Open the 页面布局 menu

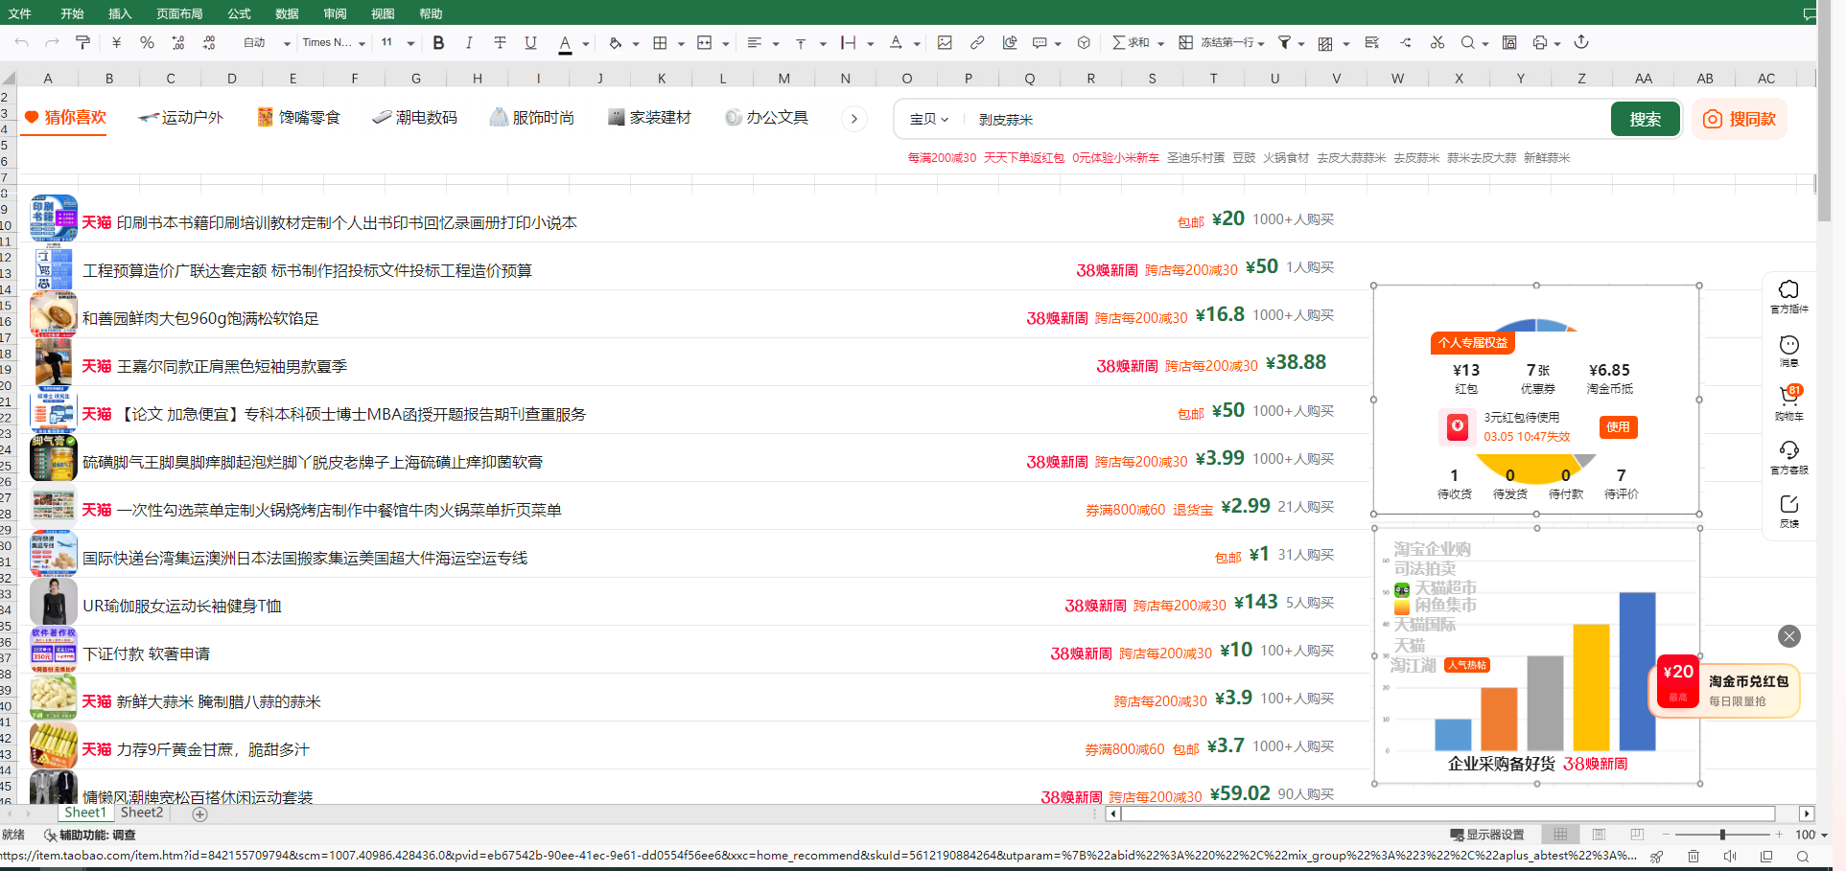click(179, 13)
